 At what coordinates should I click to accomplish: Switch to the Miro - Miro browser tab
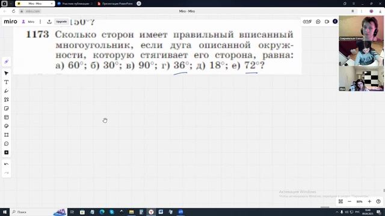tap(35, 4)
